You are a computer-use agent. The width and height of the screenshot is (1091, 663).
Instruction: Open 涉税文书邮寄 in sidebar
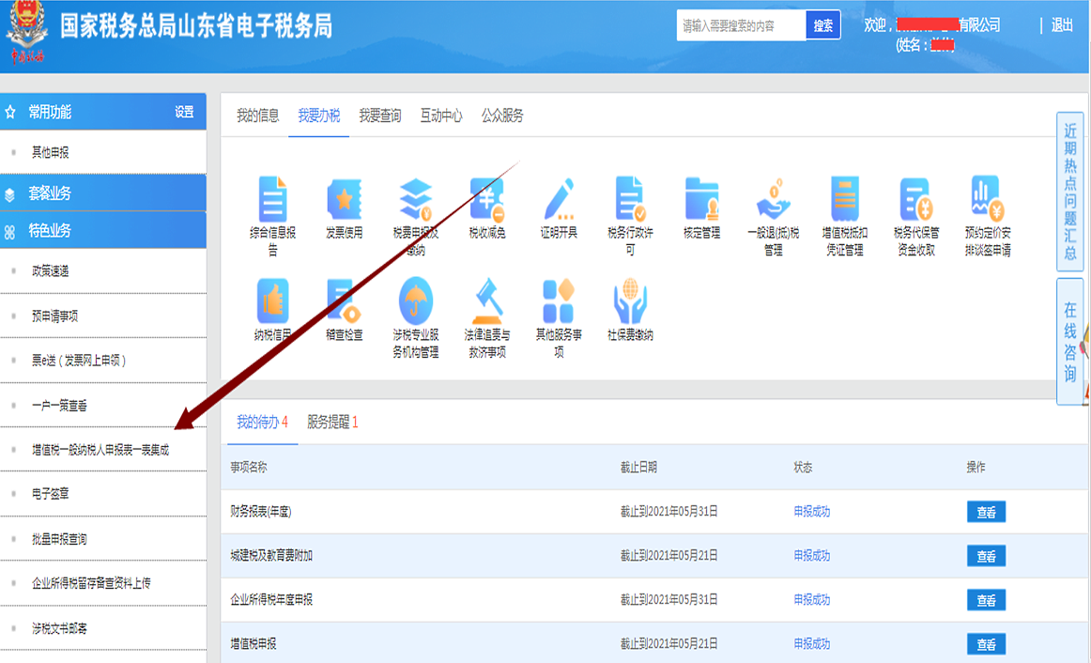59,629
